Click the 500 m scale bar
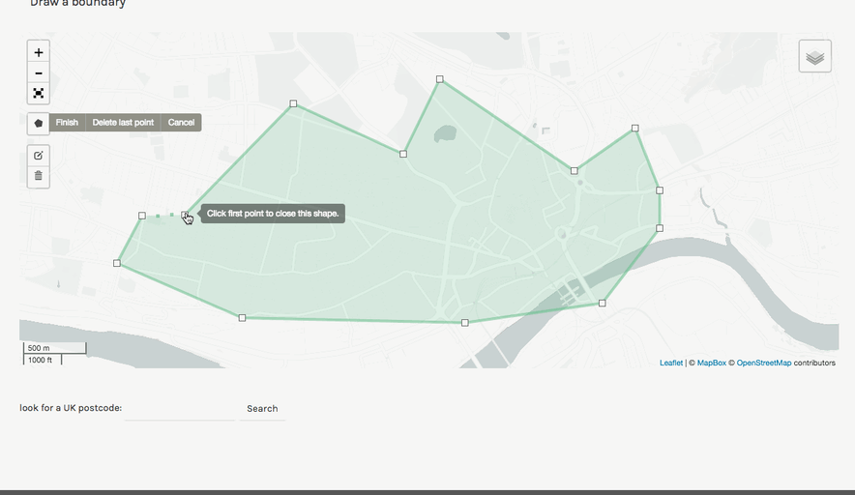Viewport: 855px width, 495px height. (x=54, y=348)
